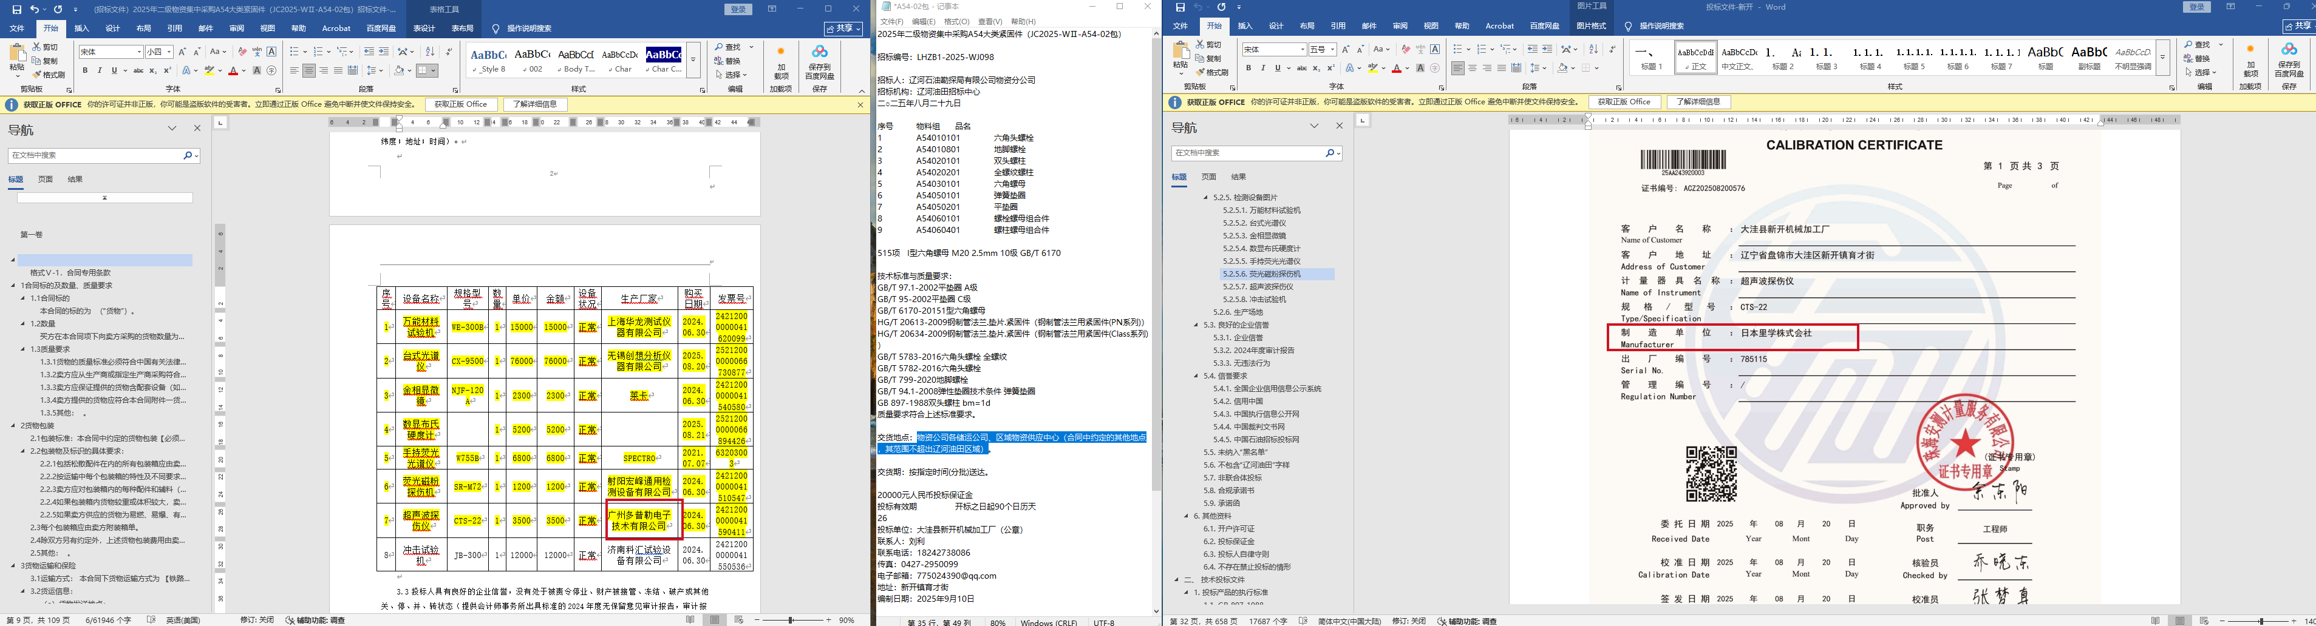This screenshot has width=2316, height=626.
Task: Click Bold in the right Word ribbon
Action: coord(1249,67)
